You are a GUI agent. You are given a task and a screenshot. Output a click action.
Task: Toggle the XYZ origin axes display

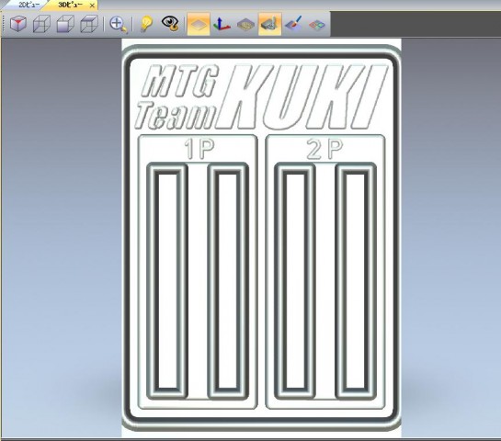[222, 24]
